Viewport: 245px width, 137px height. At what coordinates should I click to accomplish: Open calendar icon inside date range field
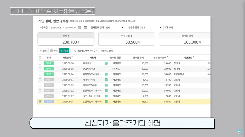[79, 28]
